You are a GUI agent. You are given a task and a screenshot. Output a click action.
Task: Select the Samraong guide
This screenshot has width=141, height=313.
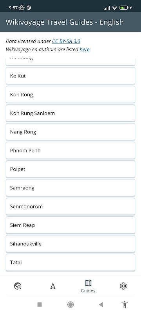(70, 188)
